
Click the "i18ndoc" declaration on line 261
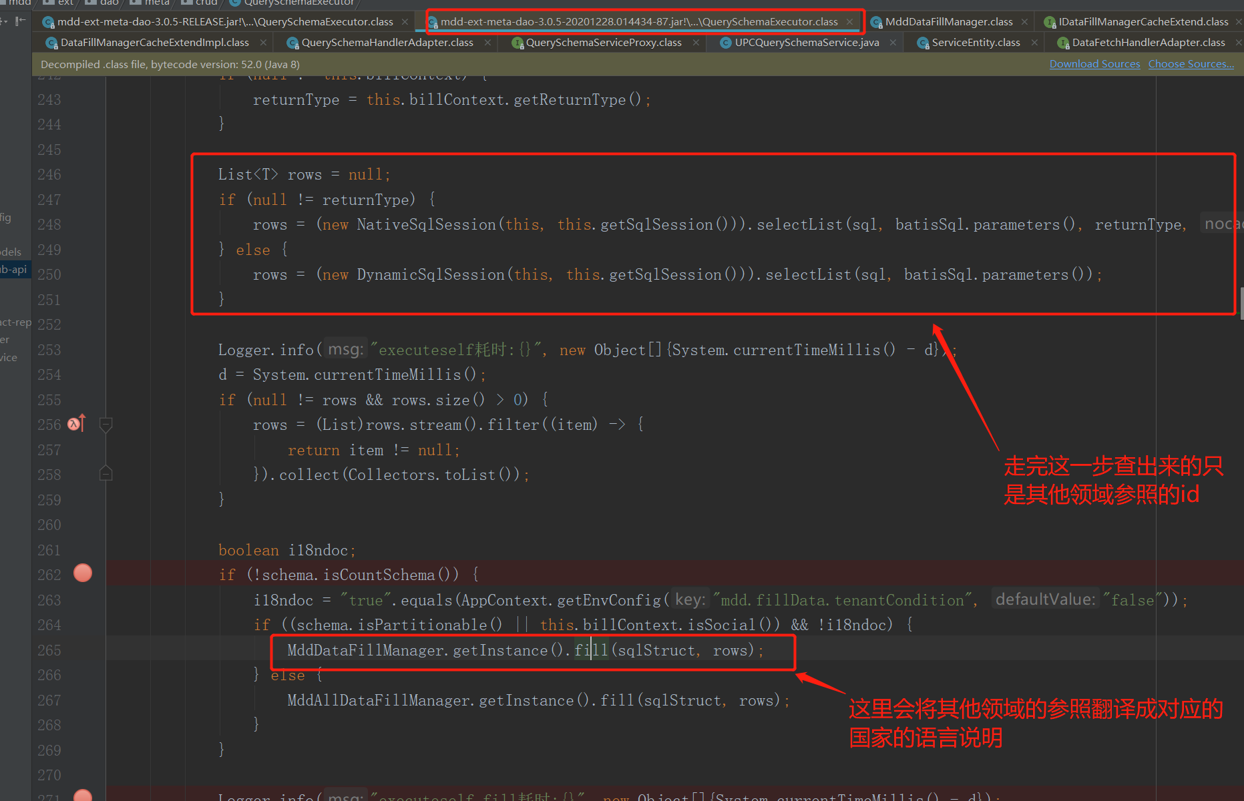(x=318, y=551)
